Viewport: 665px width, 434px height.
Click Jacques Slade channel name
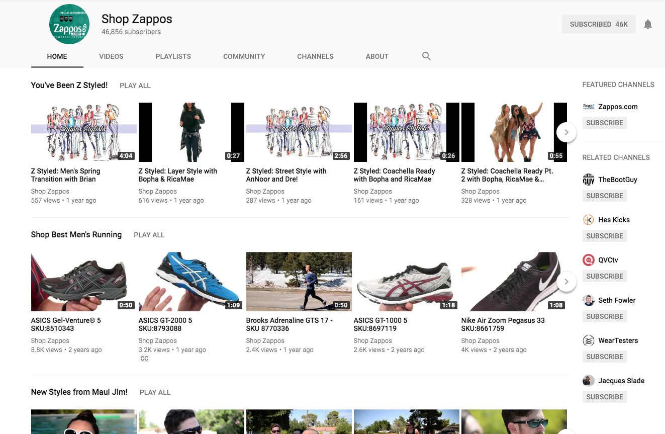(621, 381)
